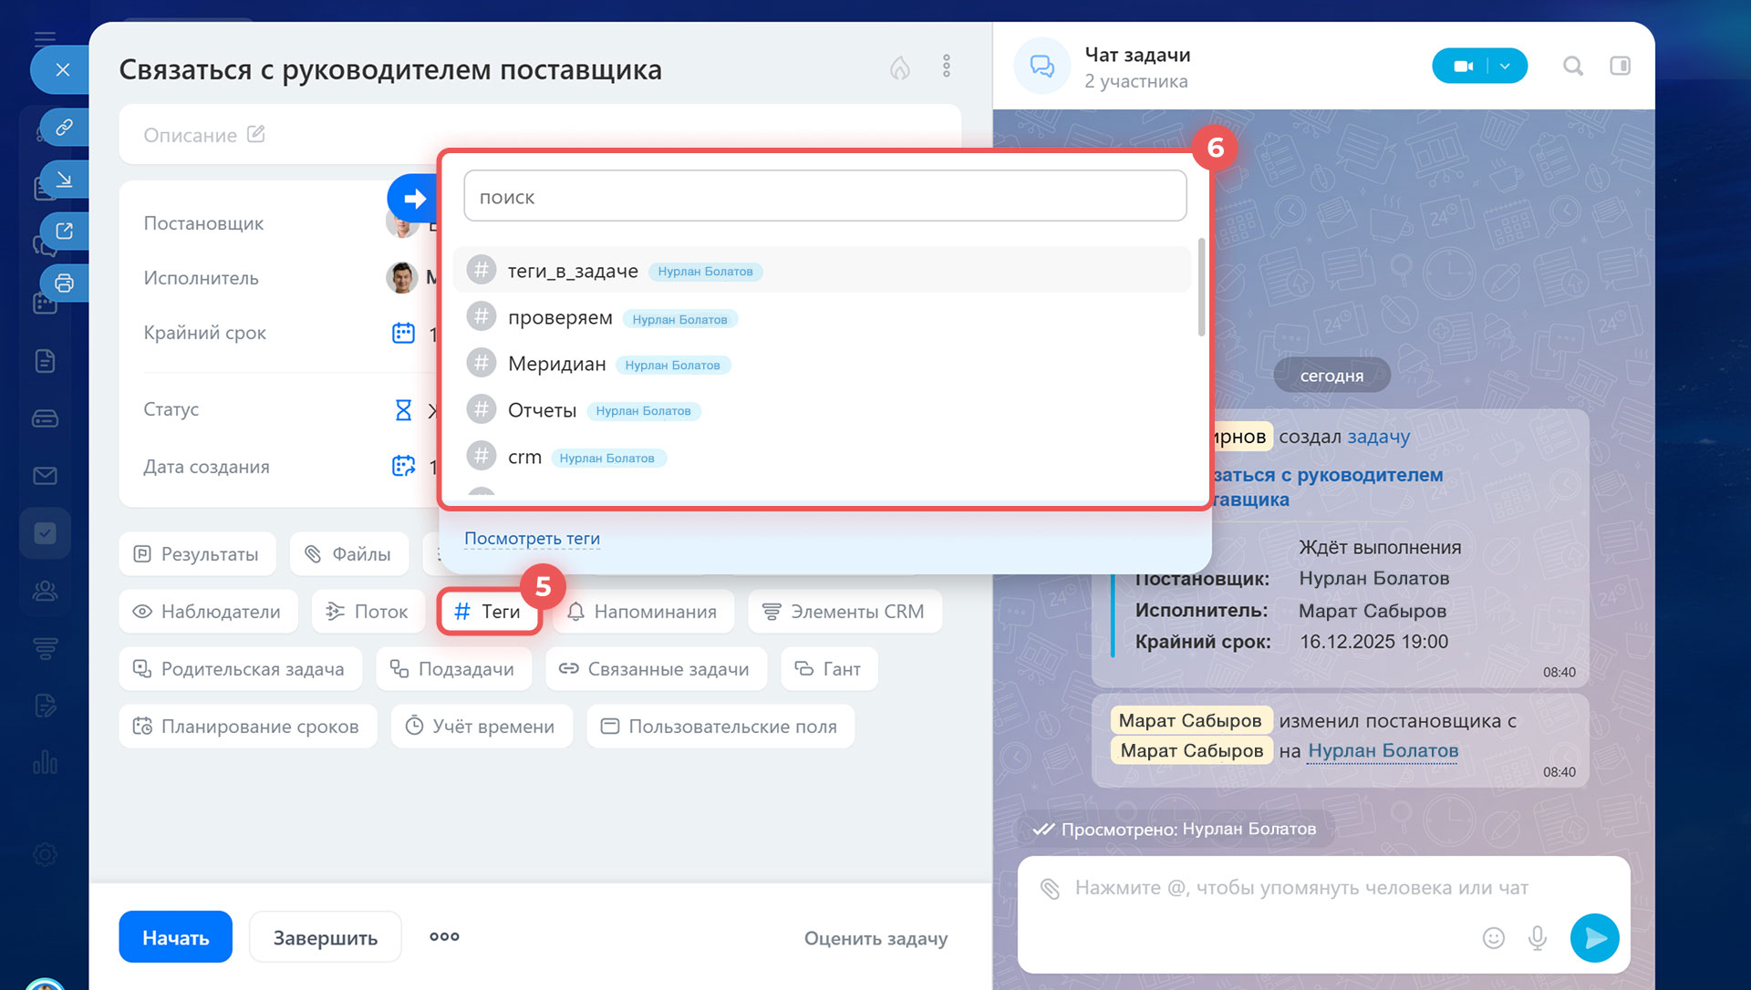The width and height of the screenshot is (1751, 990).
Task: Open the Наблюдатели block
Action: pyautogui.click(x=208, y=612)
